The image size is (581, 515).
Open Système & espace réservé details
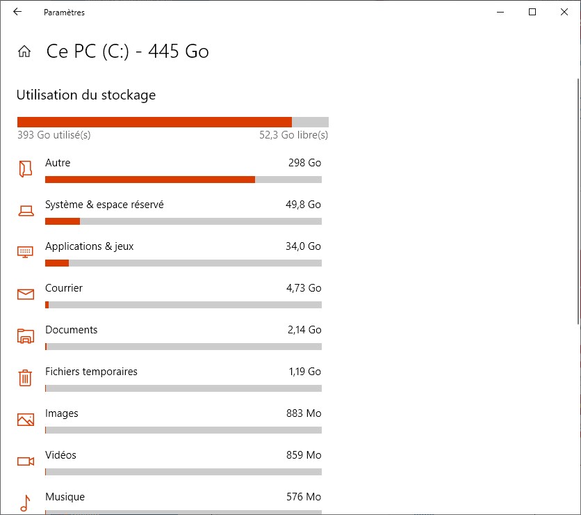click(104, 205)
